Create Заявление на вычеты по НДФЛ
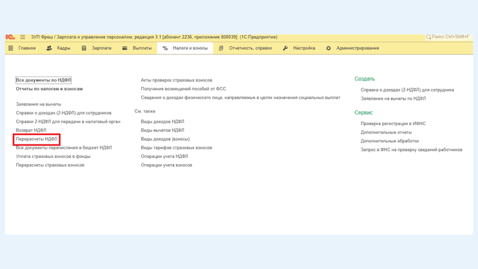Screen dimensions: 478x269 tap(393, 98)
